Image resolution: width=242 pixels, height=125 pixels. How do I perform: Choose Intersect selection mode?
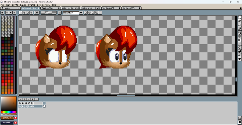[x=31, y=13]
